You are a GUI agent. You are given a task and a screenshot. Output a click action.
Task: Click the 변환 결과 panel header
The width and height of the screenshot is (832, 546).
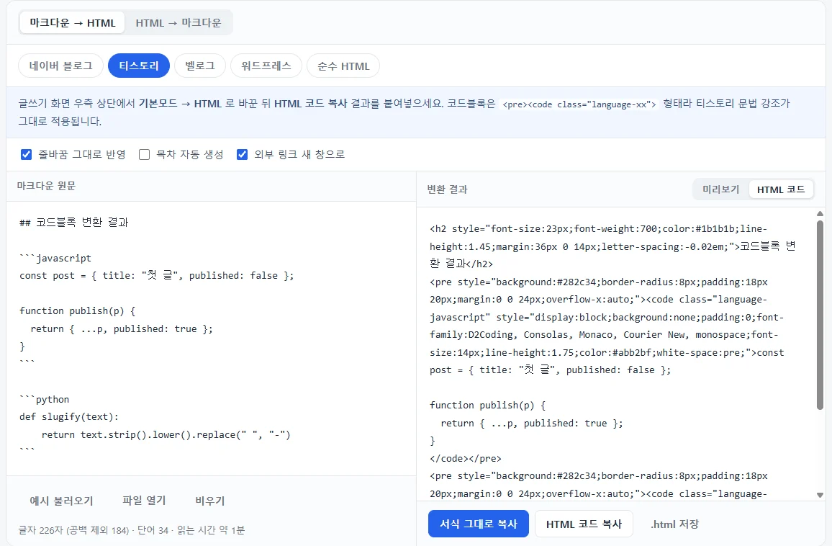(447, 189)
